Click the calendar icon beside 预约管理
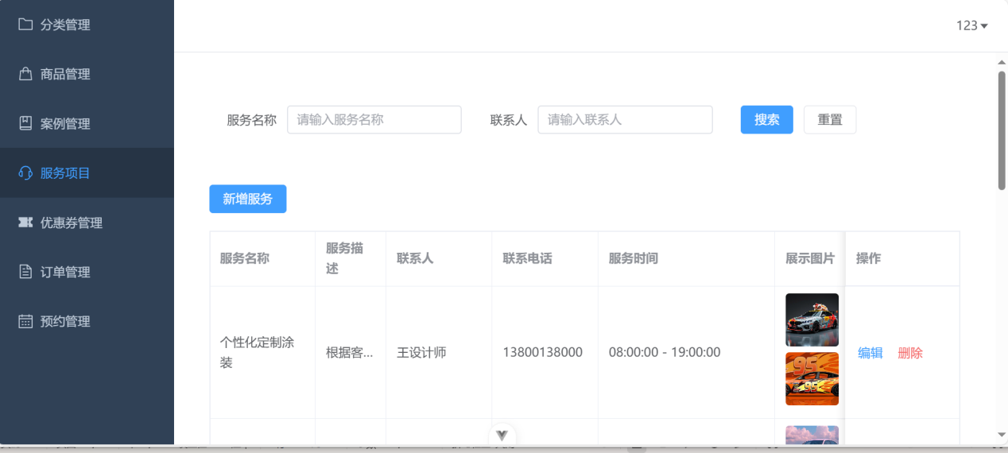Image resolution: width=1008 pixels, height=453 pixels. (x=25, y=321)
